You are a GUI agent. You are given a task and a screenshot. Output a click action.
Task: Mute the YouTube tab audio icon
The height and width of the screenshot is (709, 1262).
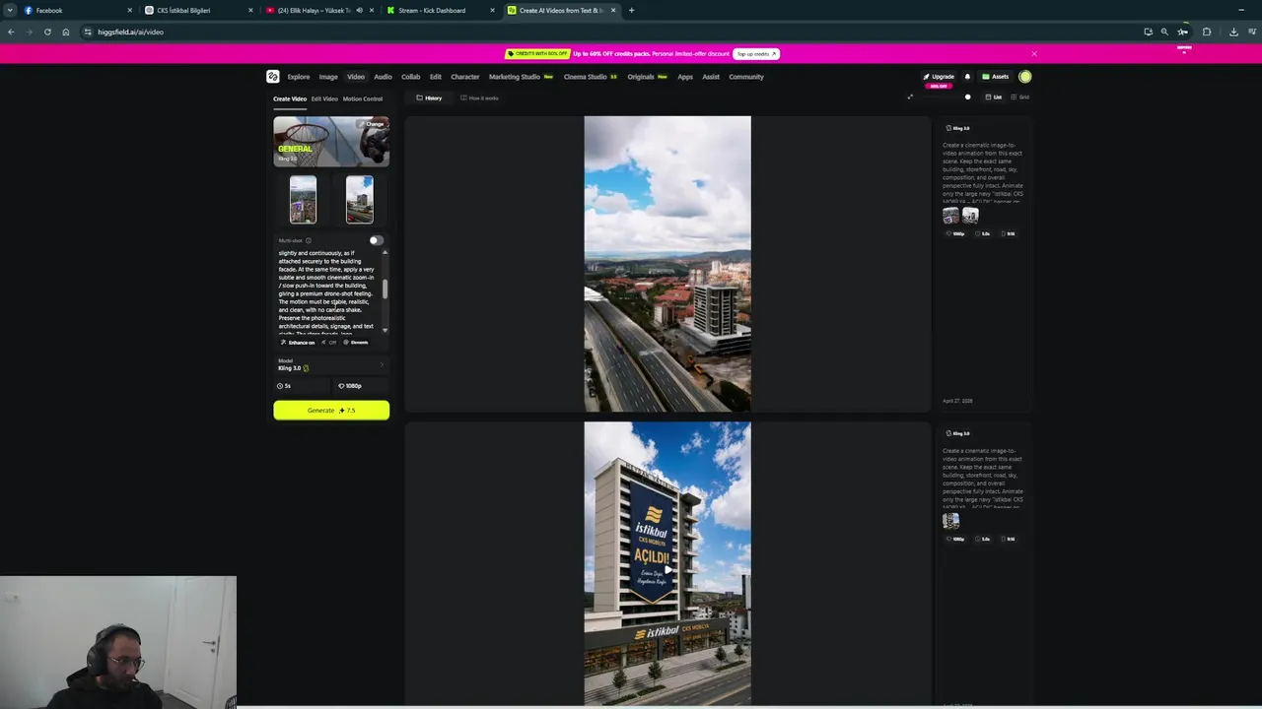359,11
